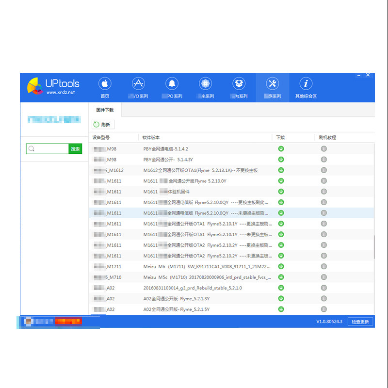Open the 族系列 section with tools icon
The width and height of the screenshot is (388, 388).
point(273,88)
